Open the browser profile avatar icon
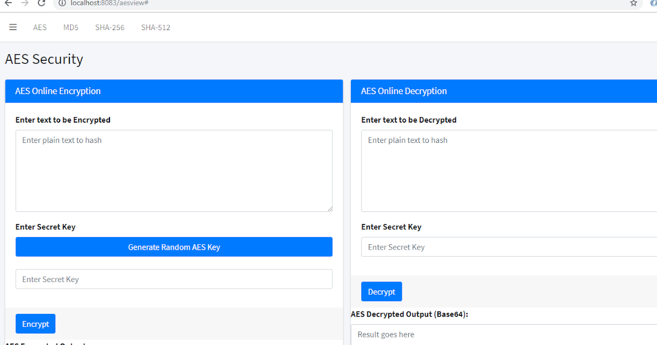This screenshot has width=657, height=345. 653,3
